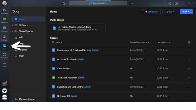Open the All types filter dropdown
Viewport: 196px width, 110px height.
click(57, 42)
